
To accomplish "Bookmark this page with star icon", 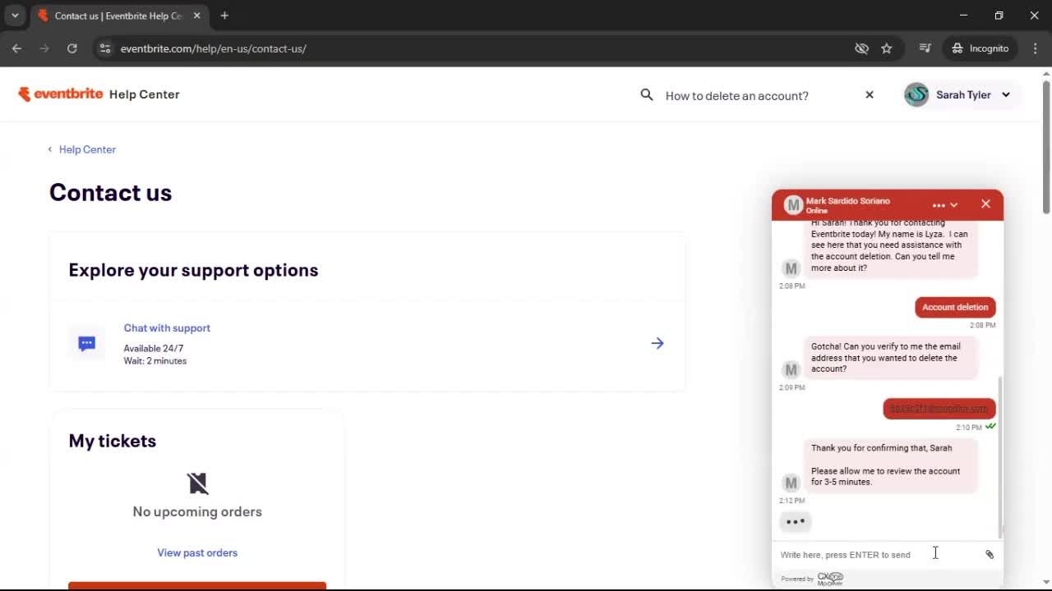I will point(887,48).
